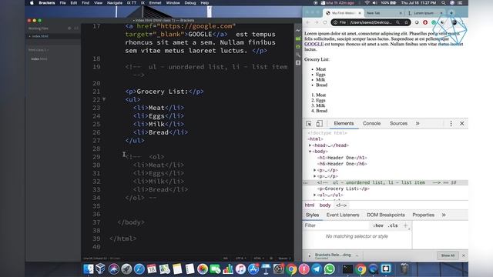Collapse the ul fold arrow at line 22
The height and width of the screenshot is (277, 493).
coord(104,99)
